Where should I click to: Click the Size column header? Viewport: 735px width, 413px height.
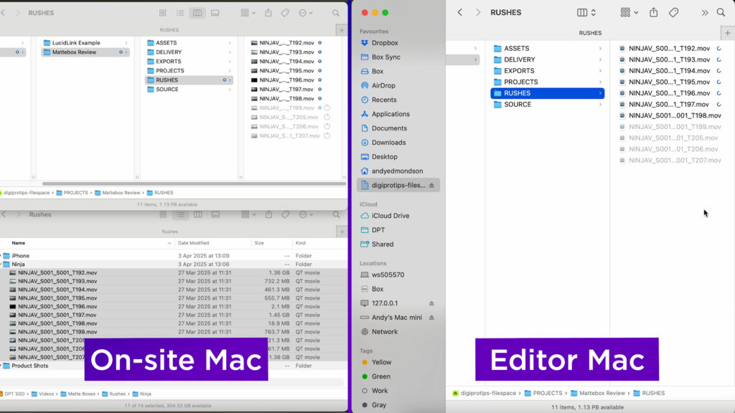[258, 243]
